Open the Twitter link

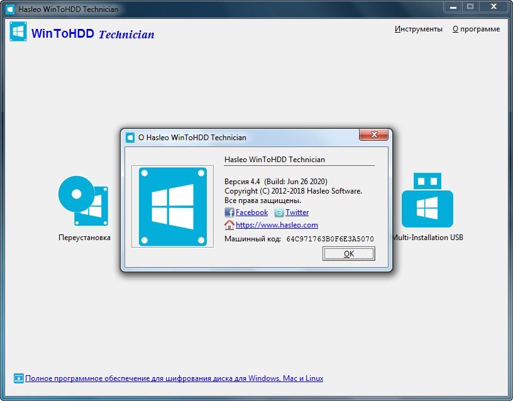point(297,212)
